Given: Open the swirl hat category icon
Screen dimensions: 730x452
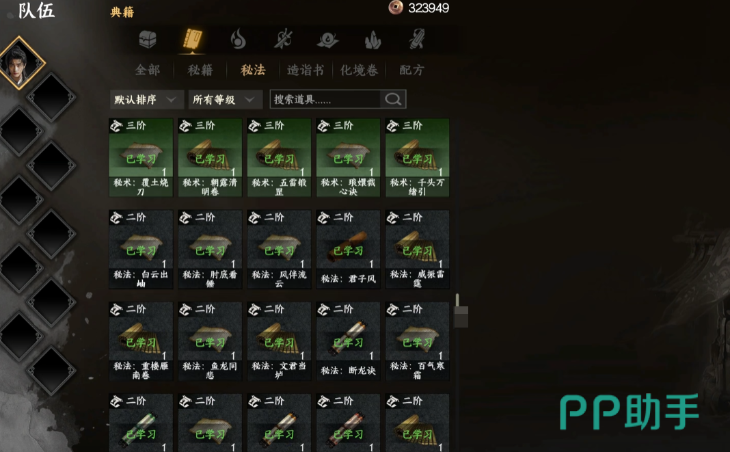Looking at the screenshot, I should (x=327, y=40).
